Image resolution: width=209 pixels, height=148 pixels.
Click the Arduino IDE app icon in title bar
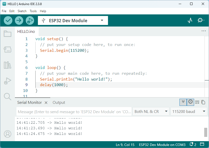pyautogui.click(x=4, y=4)
